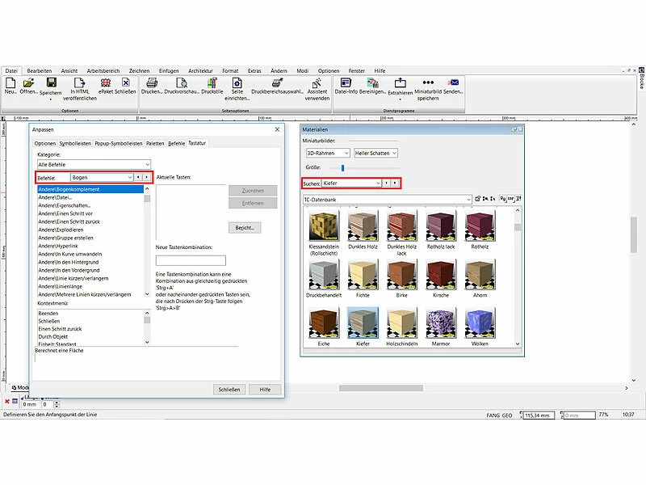Click the Drucken printer icon

tap(152, 83)
